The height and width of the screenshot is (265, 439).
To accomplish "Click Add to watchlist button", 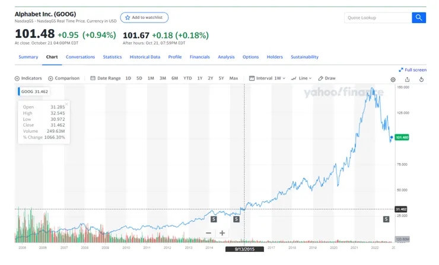I will (x=144, y=18).
